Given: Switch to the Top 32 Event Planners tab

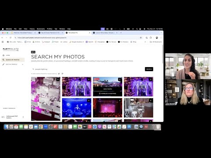Looking at the screenshot, I should click(x=51, y=33).
